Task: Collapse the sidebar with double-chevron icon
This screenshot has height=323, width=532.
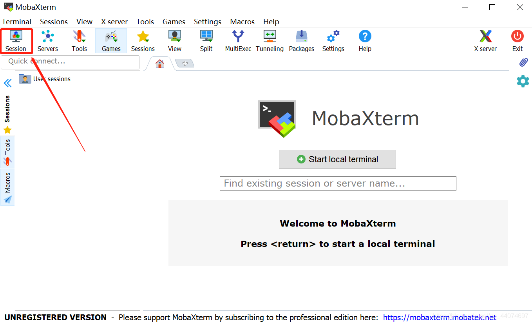Action: click(x=7, y=83)
